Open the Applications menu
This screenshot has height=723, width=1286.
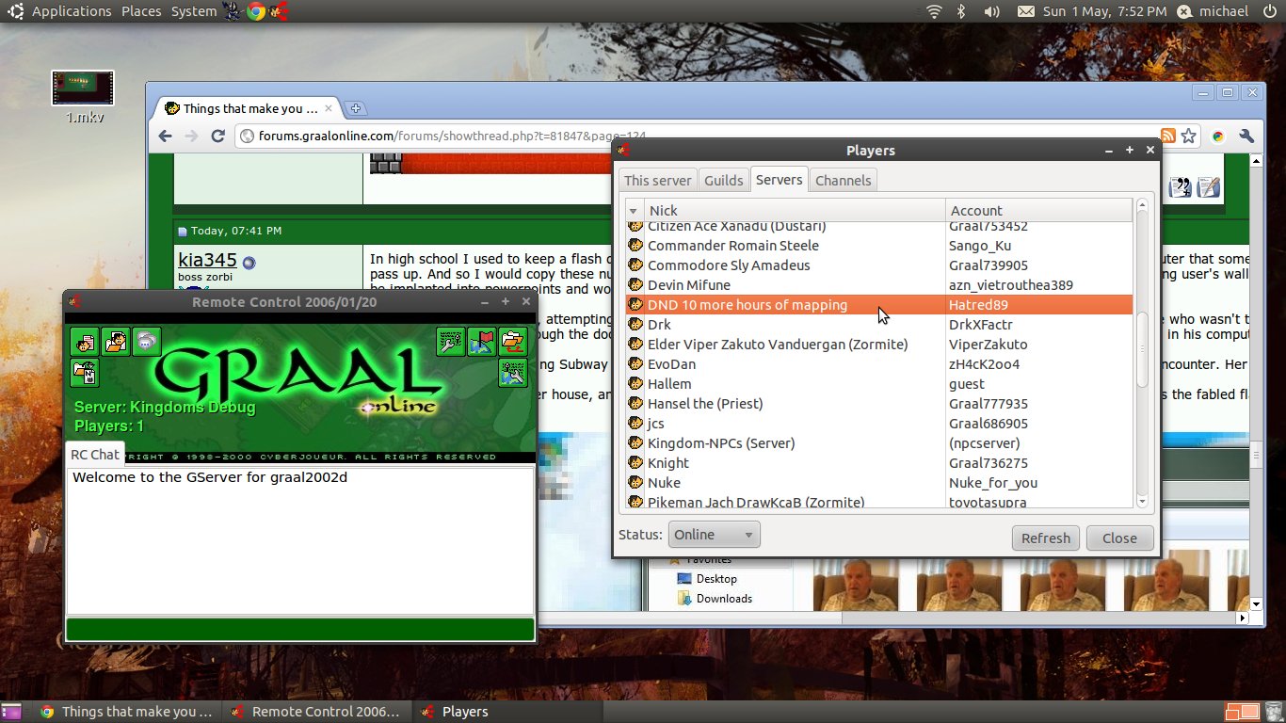coord(72,11)
